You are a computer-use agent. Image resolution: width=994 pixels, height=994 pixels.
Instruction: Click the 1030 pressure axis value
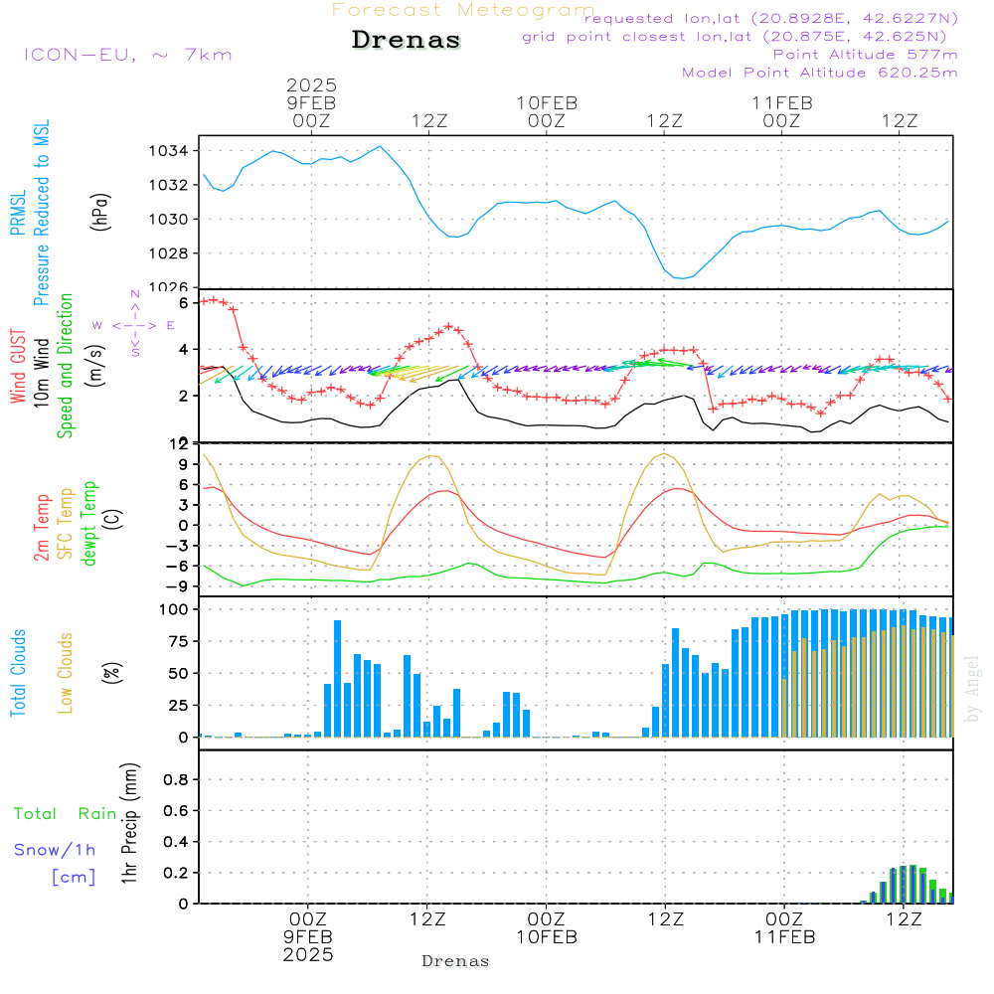[169, 220]
